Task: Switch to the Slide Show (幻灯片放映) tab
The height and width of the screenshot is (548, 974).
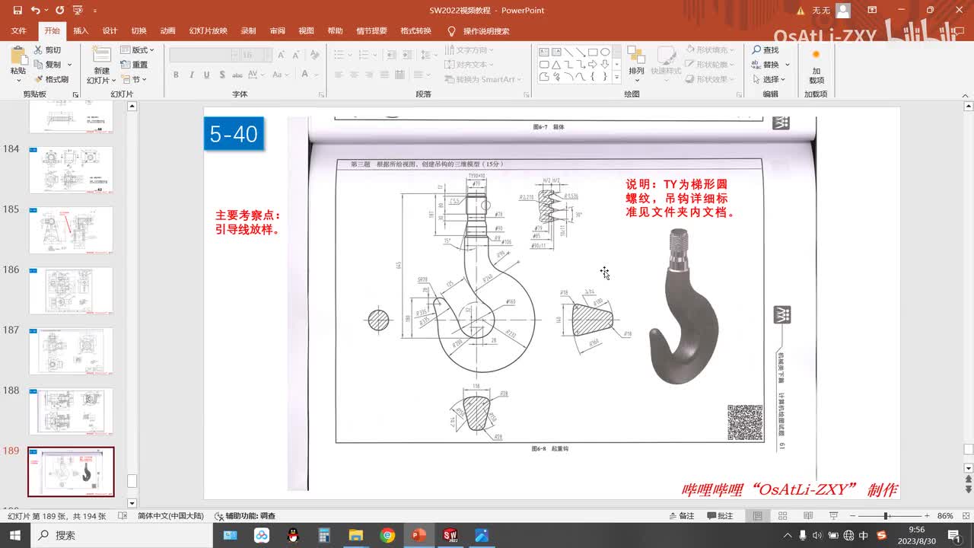Action: 208,31
